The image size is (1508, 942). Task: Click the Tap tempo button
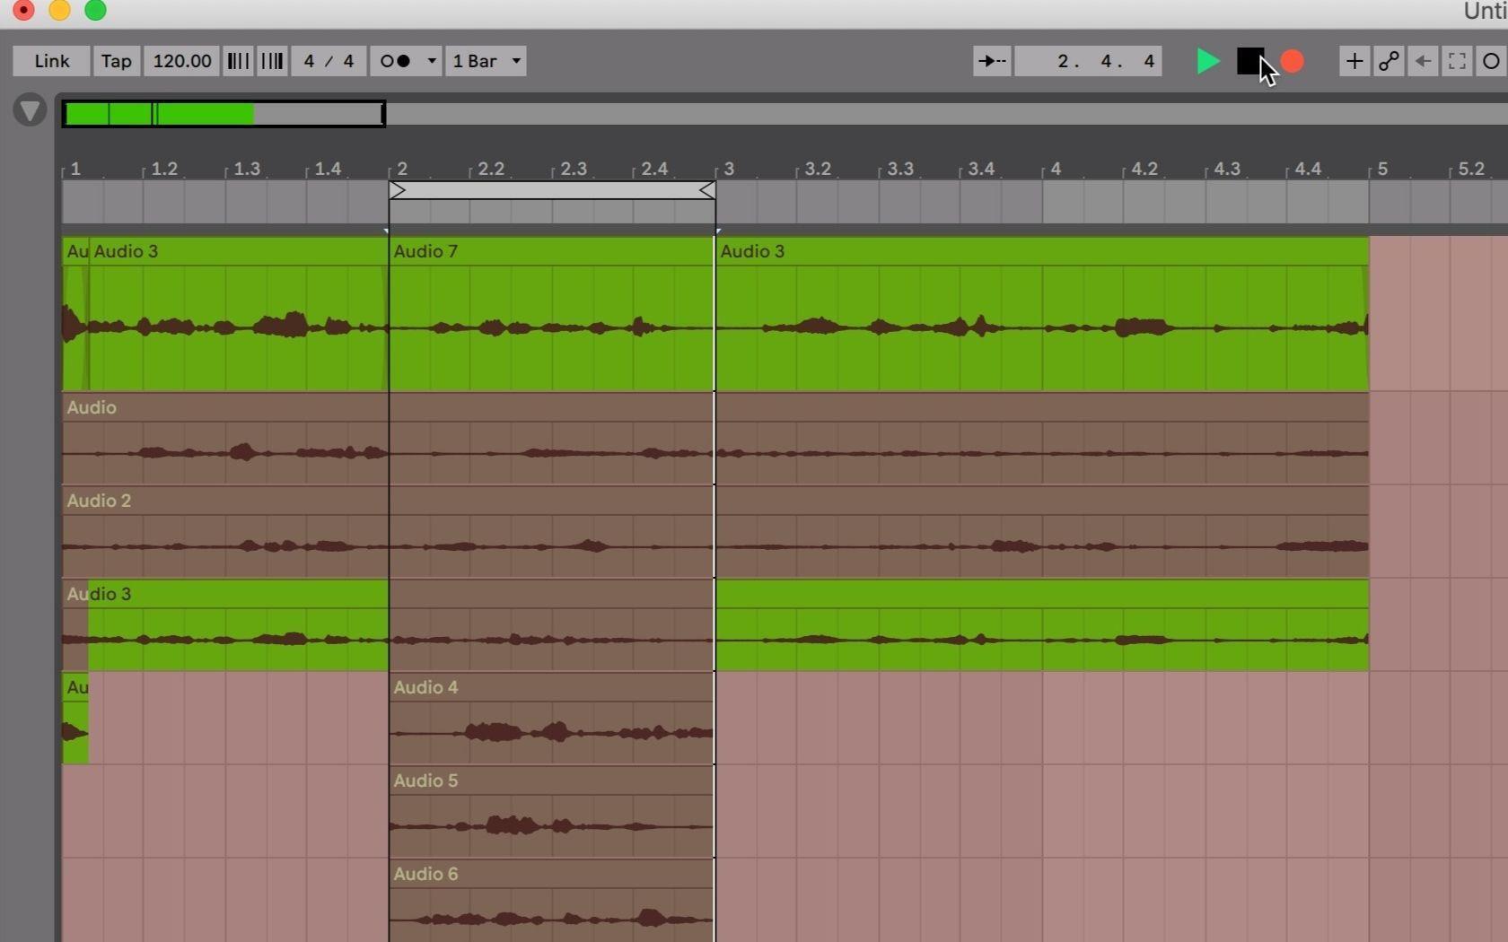pos(116,61)
